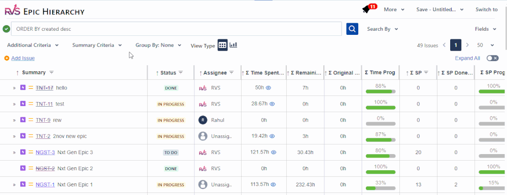This screenshot has height=195, width=507.
Task: Click the 33% time progress bar for NGST-1
Action: (x=380, y=188)
